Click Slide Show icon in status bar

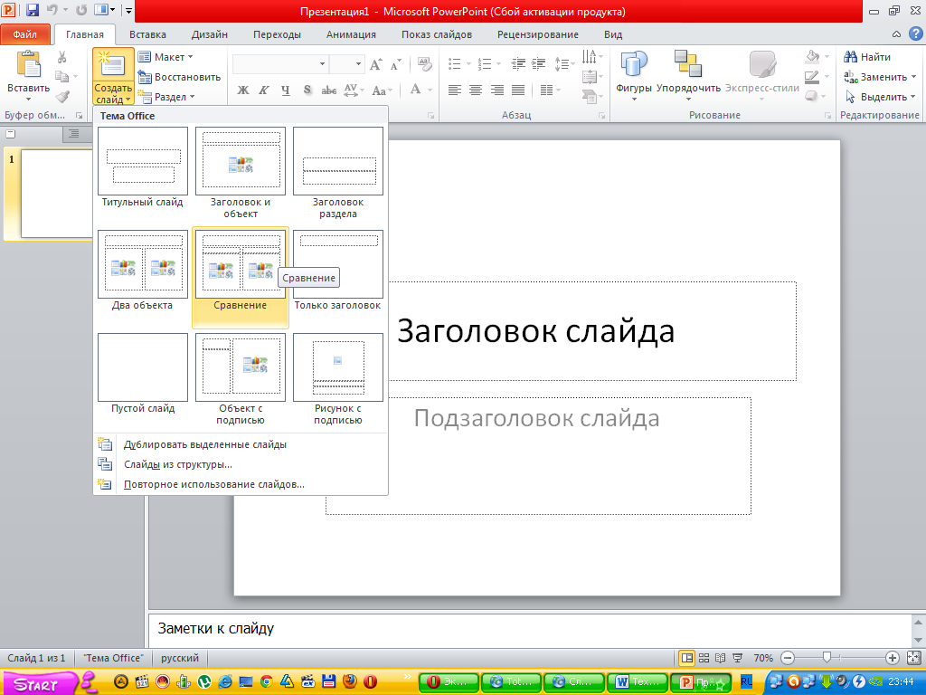click(x=738, y=658)
